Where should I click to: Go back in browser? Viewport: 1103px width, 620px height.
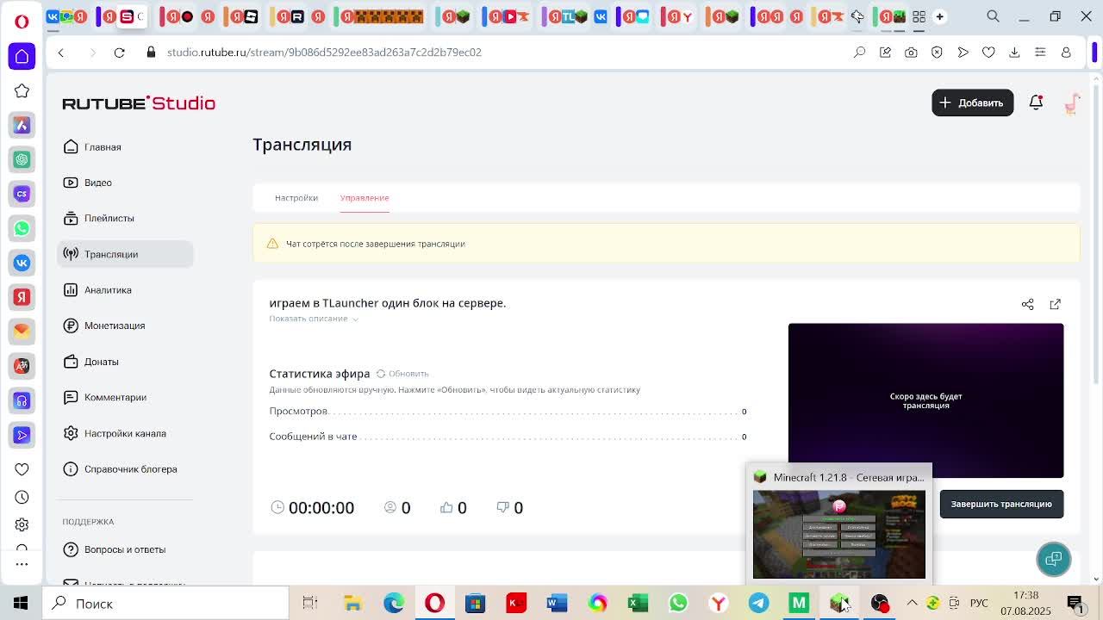point(61,53)
